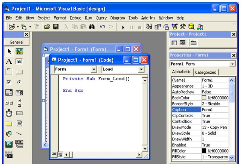Open Properties Window from toolbar icon
The width and height of the screenshot is (241, 164).
[x=158, y=27]
